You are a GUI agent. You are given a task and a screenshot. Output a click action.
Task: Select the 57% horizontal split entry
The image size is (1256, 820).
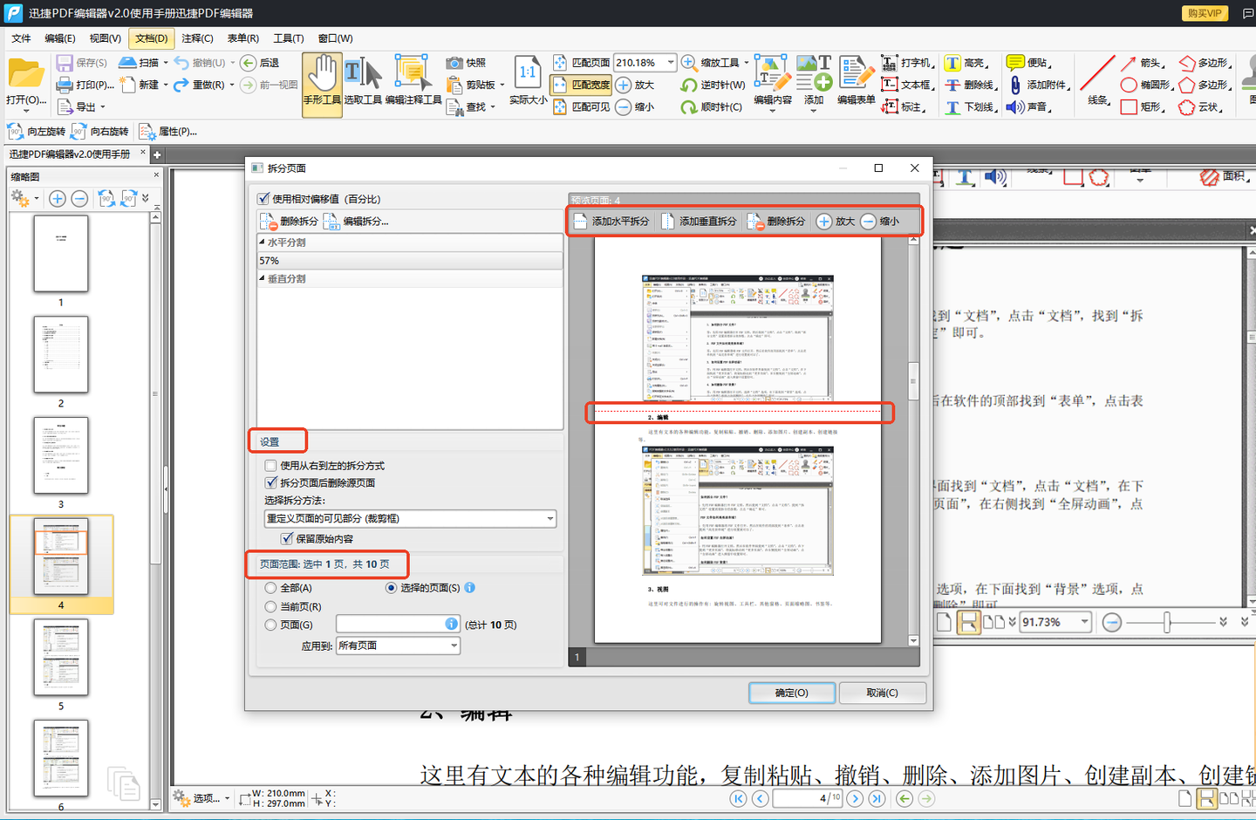pos(410,261)
